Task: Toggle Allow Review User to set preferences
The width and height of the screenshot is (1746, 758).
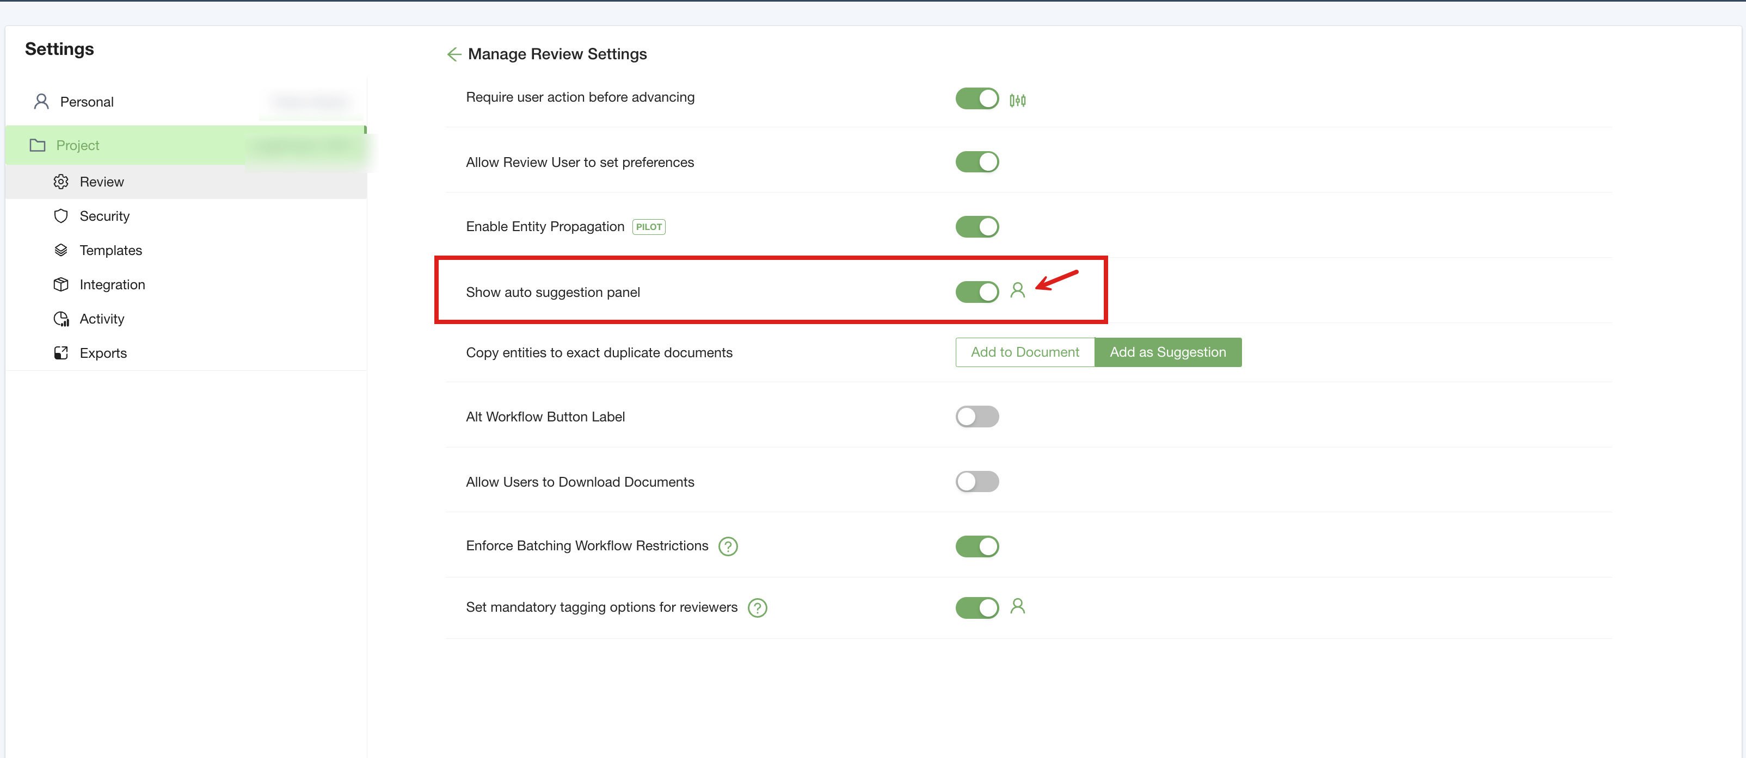Action: 977,162
